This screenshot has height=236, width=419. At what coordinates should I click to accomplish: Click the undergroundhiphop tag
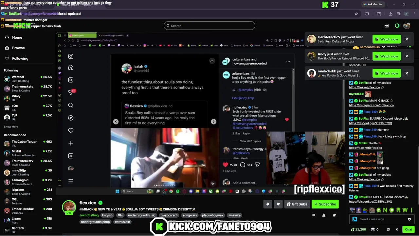[x=95, y=222]
